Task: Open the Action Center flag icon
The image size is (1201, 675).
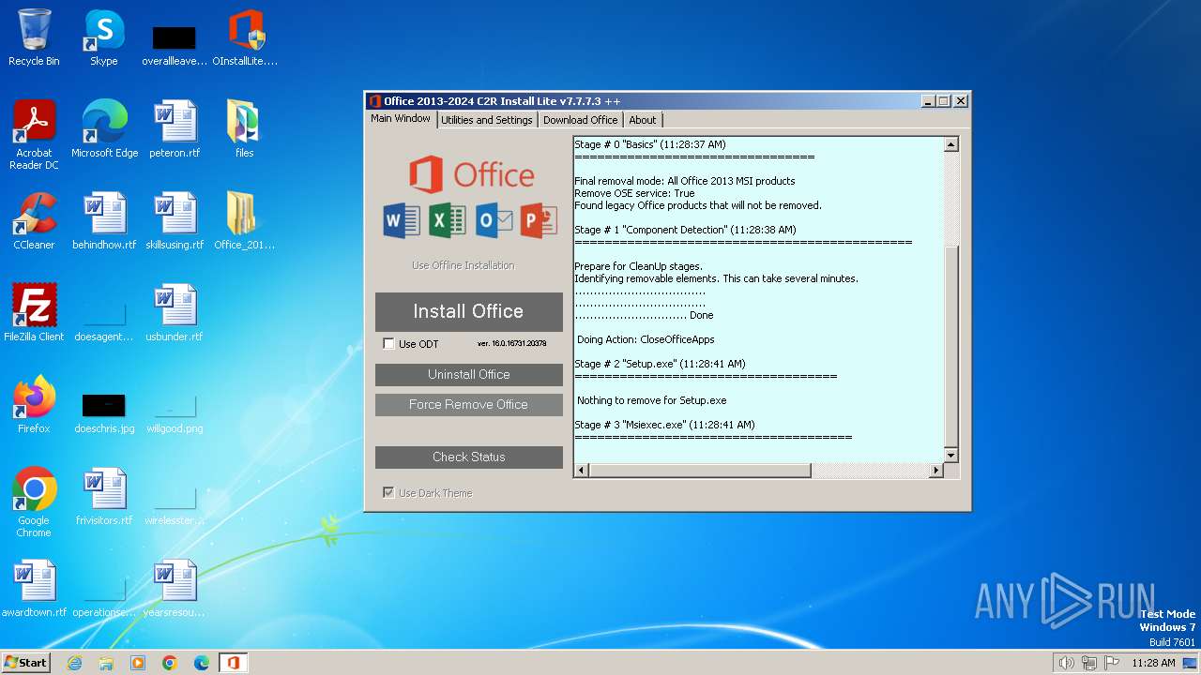Action: 1112,663
